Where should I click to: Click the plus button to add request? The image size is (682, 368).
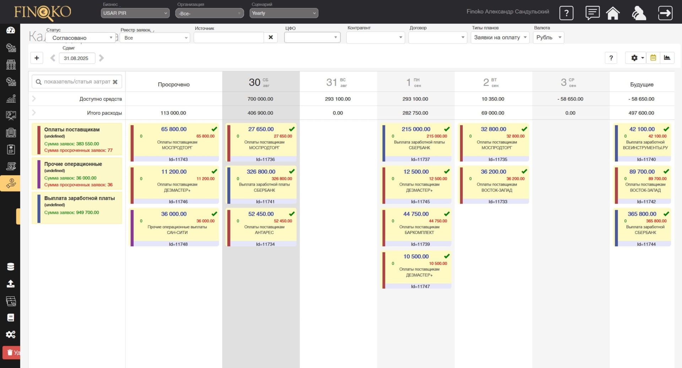37,58
